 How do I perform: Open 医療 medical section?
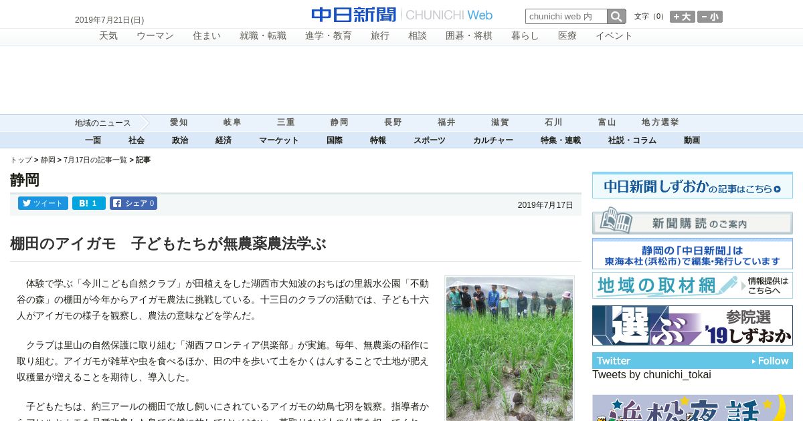pos(567,36)
